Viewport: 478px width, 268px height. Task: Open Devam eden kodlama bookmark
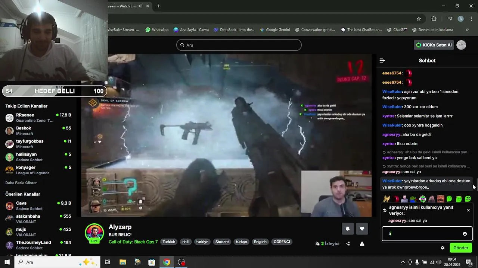point(432,30)
